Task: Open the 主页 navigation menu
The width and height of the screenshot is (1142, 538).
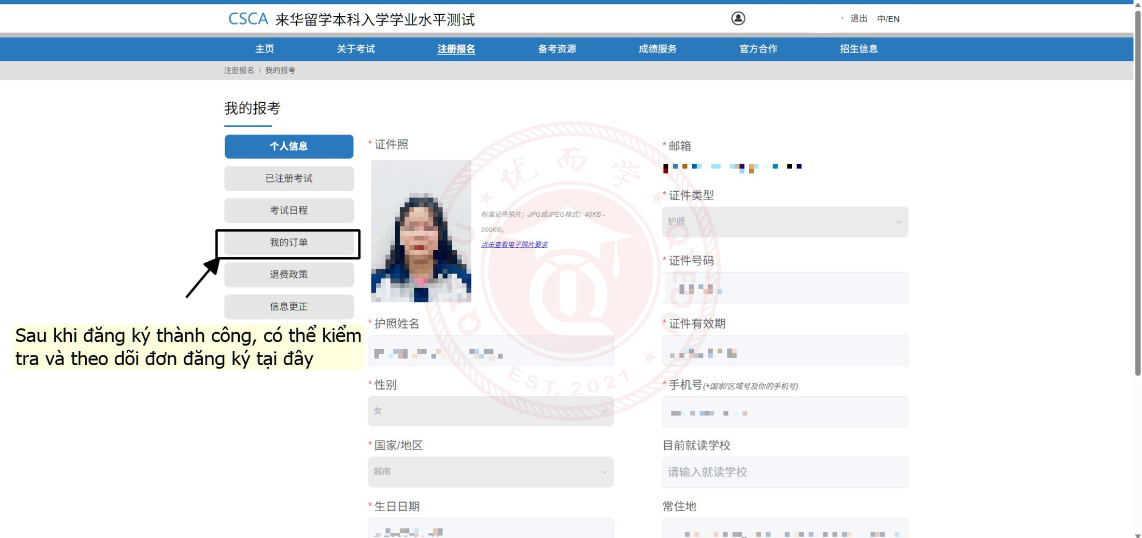Action: [264, 49]
